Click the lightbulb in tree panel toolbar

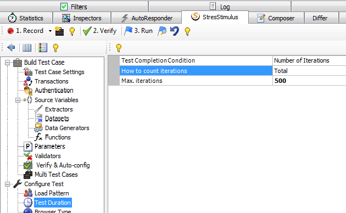pyautogui.click(x=55, y=48)
